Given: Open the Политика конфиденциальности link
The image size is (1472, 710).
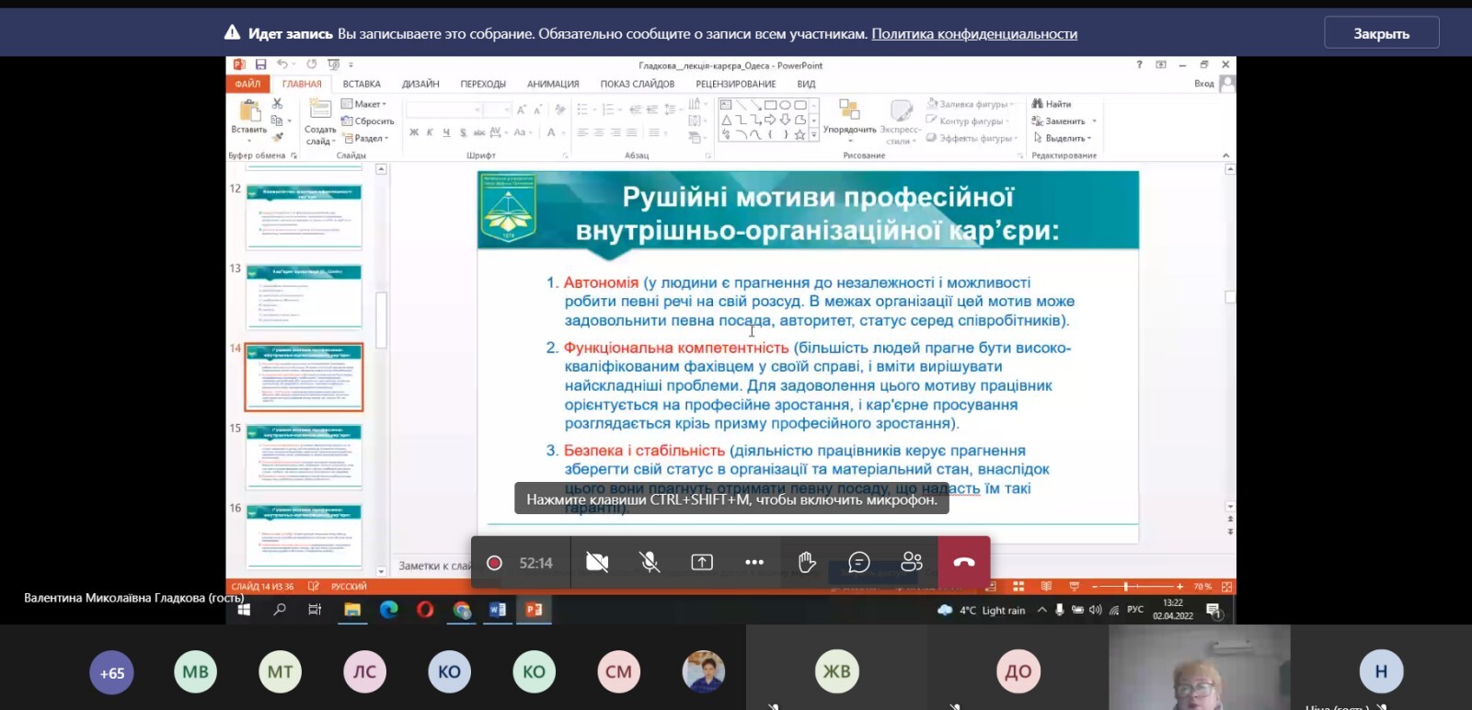Looking at the screenshot, I should click(x=973, y=34).
